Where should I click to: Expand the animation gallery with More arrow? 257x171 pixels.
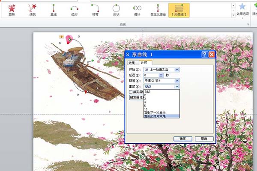(x=233, y=15)
